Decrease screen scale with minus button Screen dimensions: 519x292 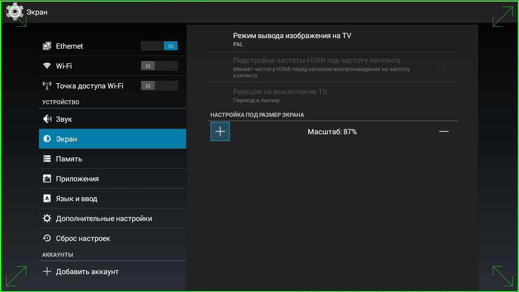(x=444, y=131)
